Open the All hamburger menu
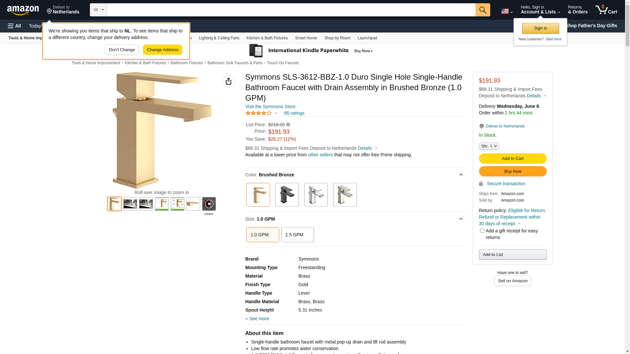 [14, 26]
